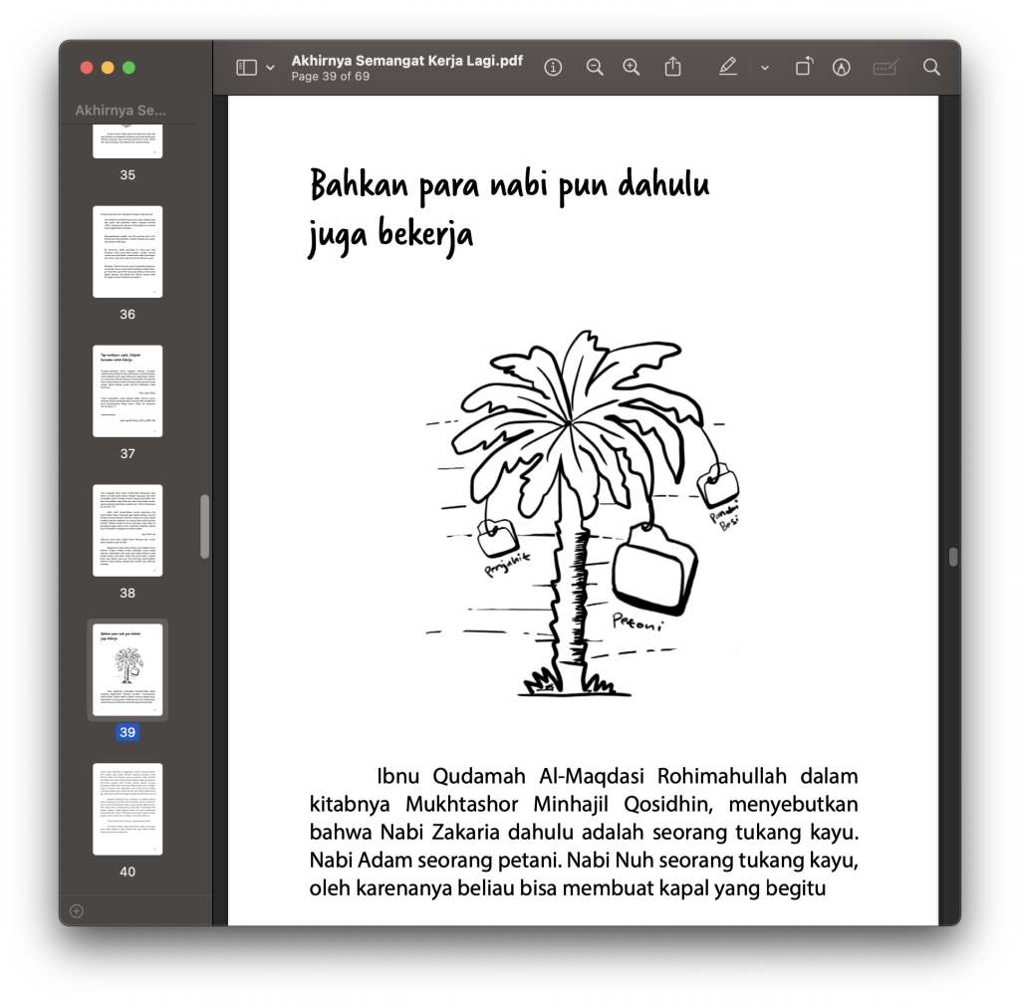Viewport: 1020px width, 1004px height.
Task: Show the Markup toolbar
Action: (842, 67)
